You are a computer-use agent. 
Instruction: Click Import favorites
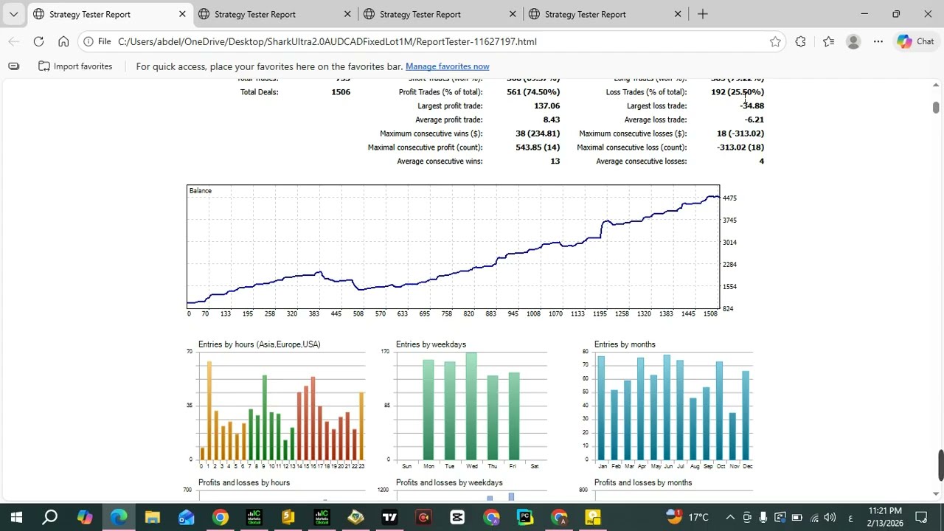[75, 66]
